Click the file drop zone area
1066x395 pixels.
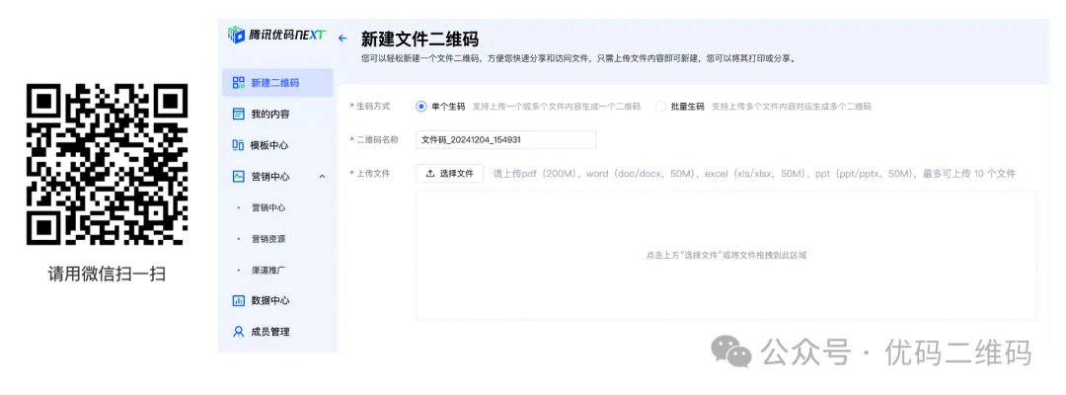[726, 255]
